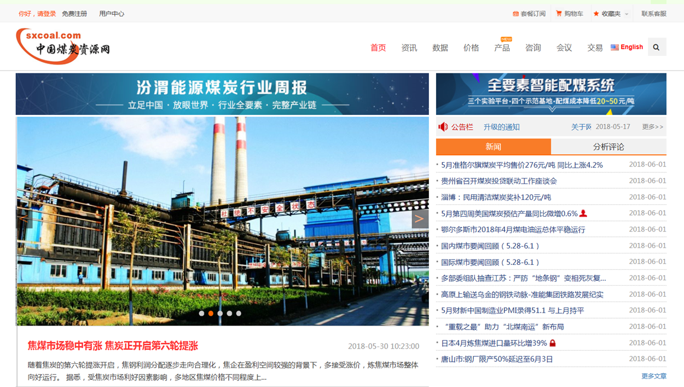Select the second carousel dot indicator
Image resolution: width=684 pixels, height=387 pixels.
click(211, 314)
